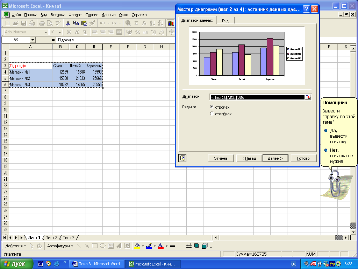Click the Center alignment icon
The height and width of the screenshot is (269, 358).
coord(103,32)
